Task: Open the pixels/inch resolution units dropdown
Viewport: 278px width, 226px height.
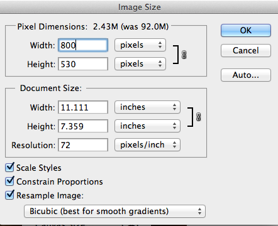Action: (x=147, y=145)
